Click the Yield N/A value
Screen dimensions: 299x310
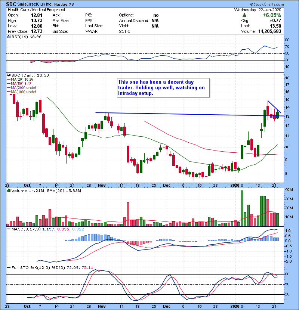(155, 26)
